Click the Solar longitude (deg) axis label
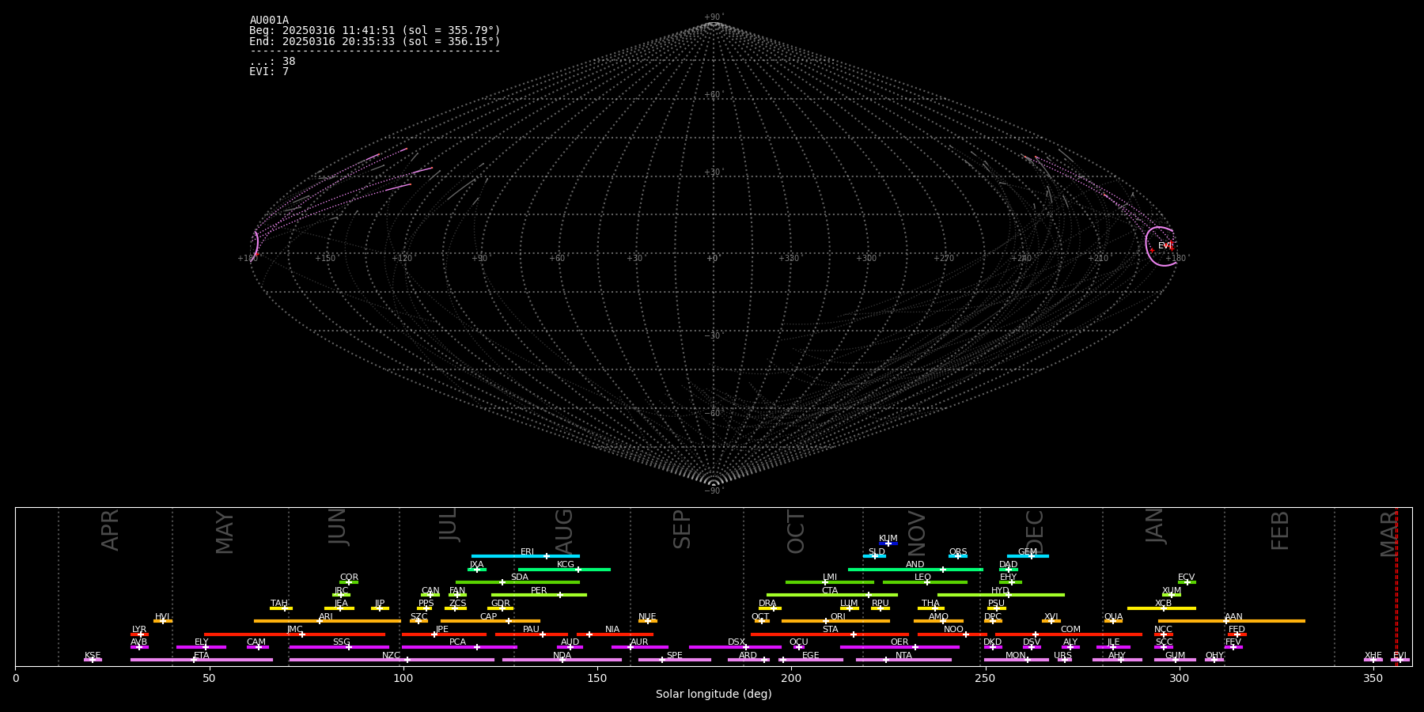Image resolution: width=1424 pixels, height=712 pixels. (714, 694)
